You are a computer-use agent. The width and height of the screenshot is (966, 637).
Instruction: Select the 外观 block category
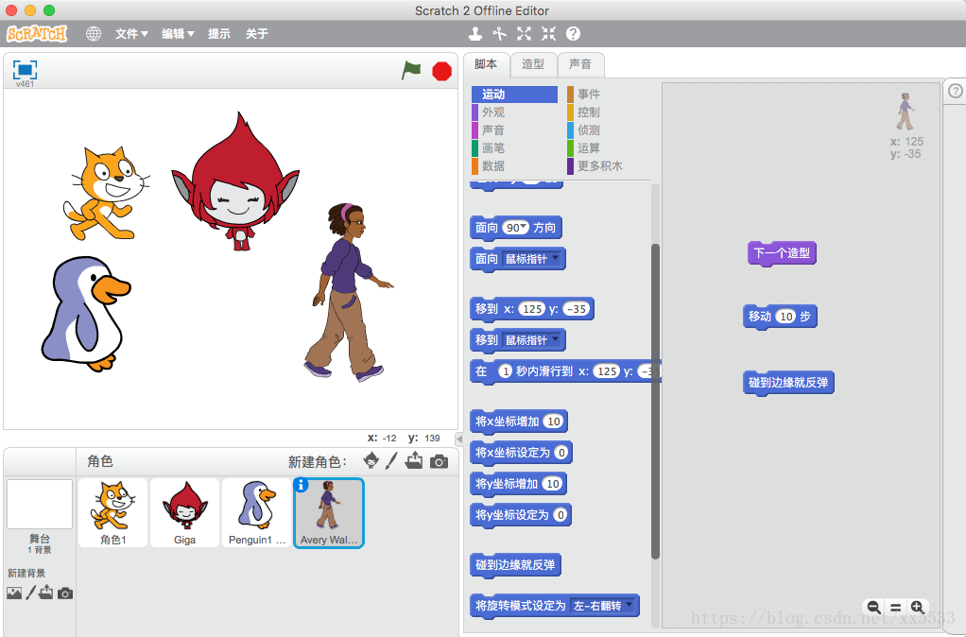[x=514, y=112]
